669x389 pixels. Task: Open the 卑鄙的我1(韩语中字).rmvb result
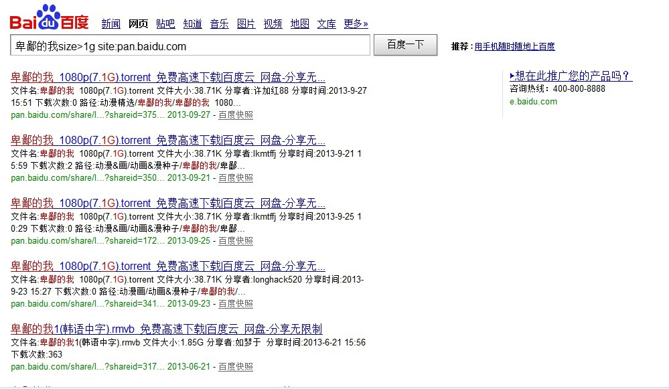coord(167,329)
